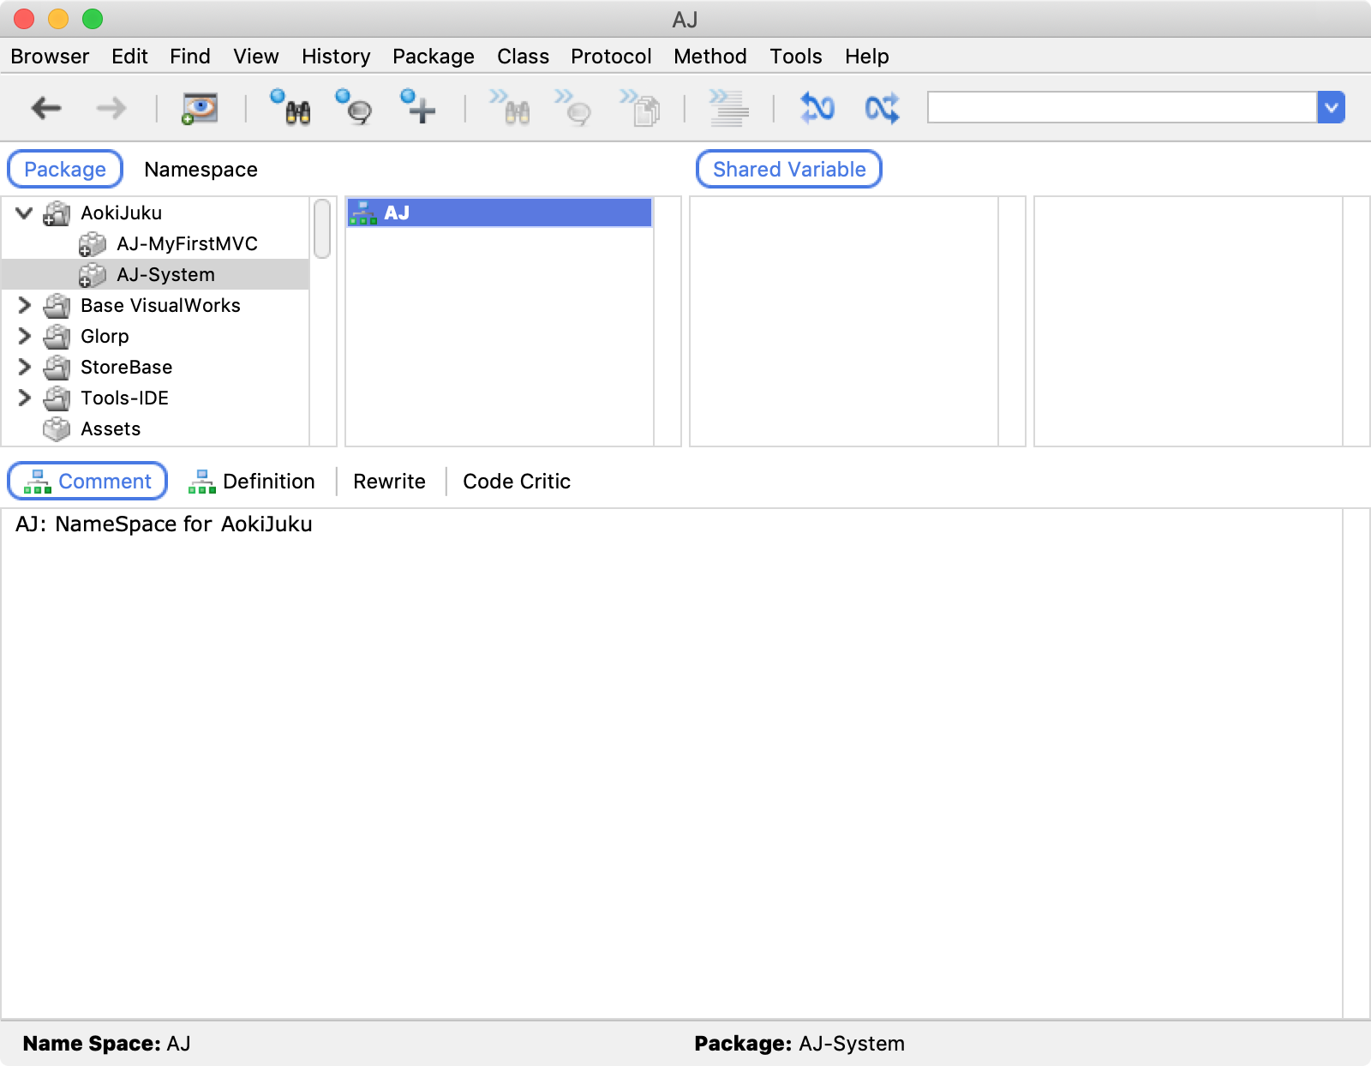Screen dimensions: 1371x1066
Task: Click the back navigation arrow
Action: click(46, 108)
